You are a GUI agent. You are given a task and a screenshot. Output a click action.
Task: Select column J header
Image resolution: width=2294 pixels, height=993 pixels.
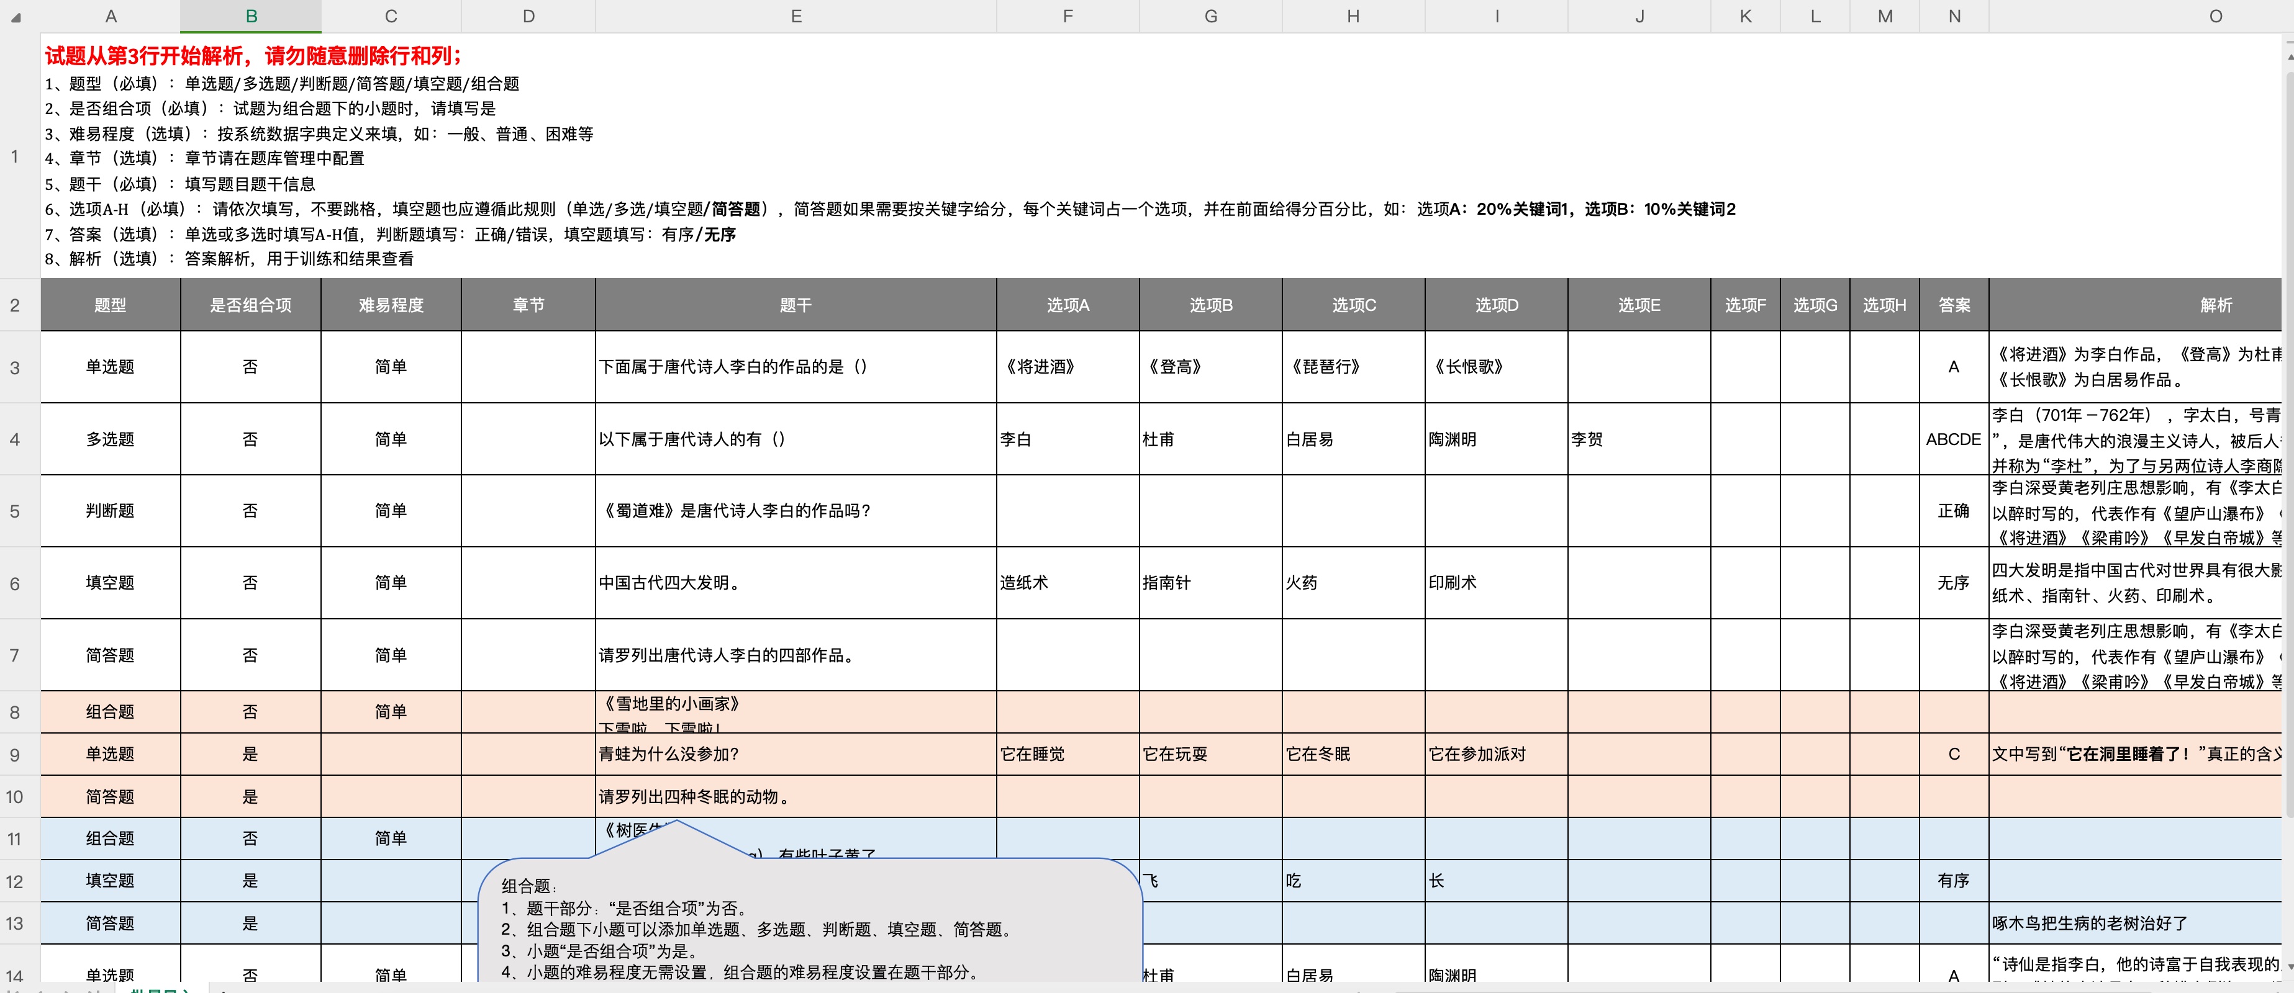tap(1639, 16)
